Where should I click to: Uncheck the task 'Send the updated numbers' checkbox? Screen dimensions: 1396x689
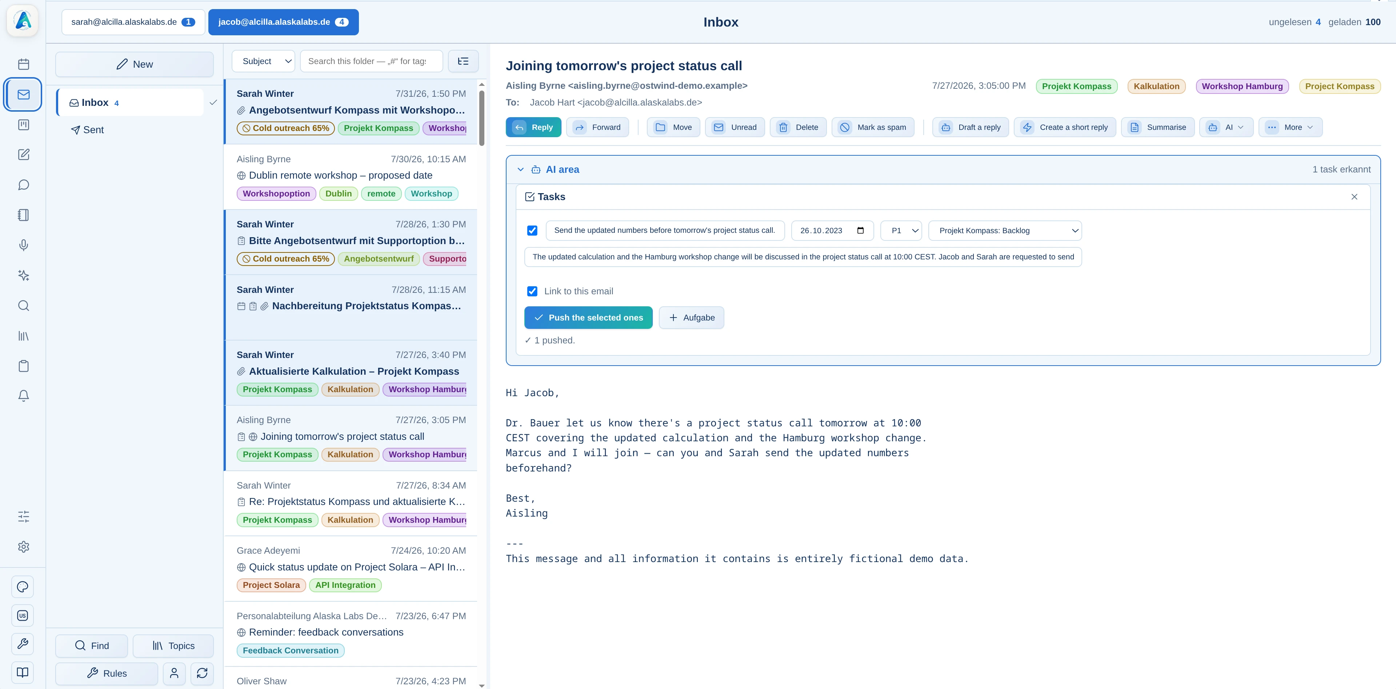point(532,230)
